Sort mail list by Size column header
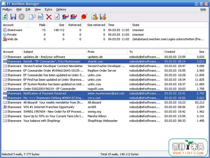The width and height of the screenshot is (210, 158). pyautogui.click(x=196, y=52)
